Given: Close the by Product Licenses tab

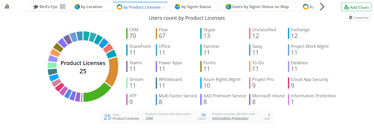Looking at the screenshot, I should click(164, 8).
